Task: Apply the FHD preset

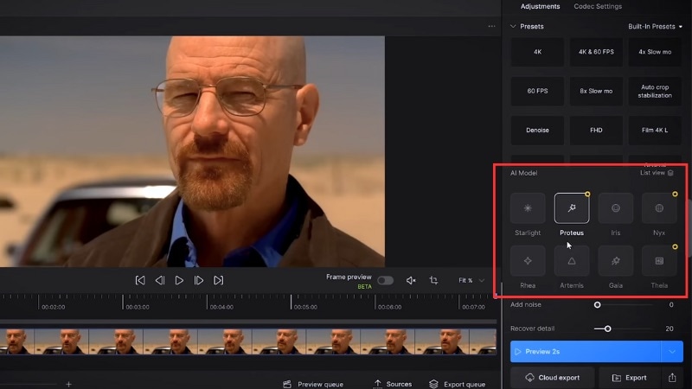Action: click(596, 131)
